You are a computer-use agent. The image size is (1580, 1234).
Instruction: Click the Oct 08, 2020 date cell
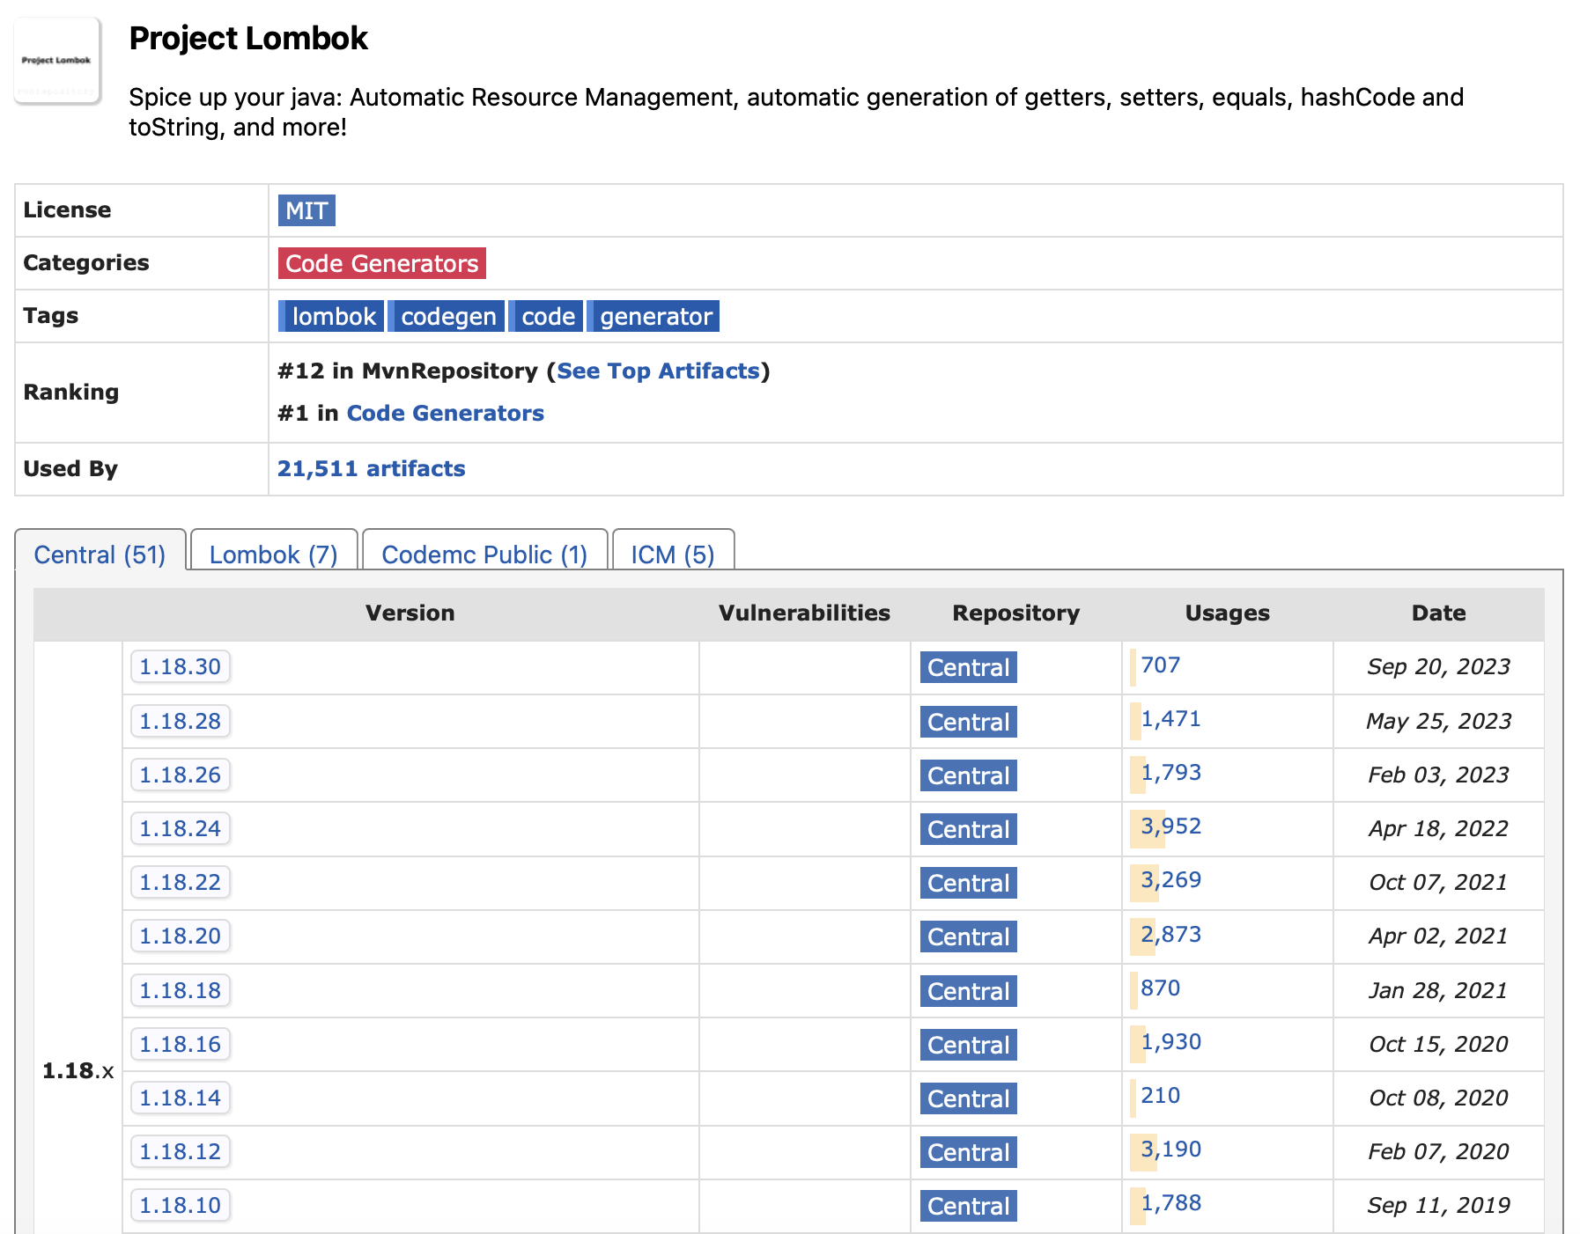pyautogui.click(x=1438, y=1098)
